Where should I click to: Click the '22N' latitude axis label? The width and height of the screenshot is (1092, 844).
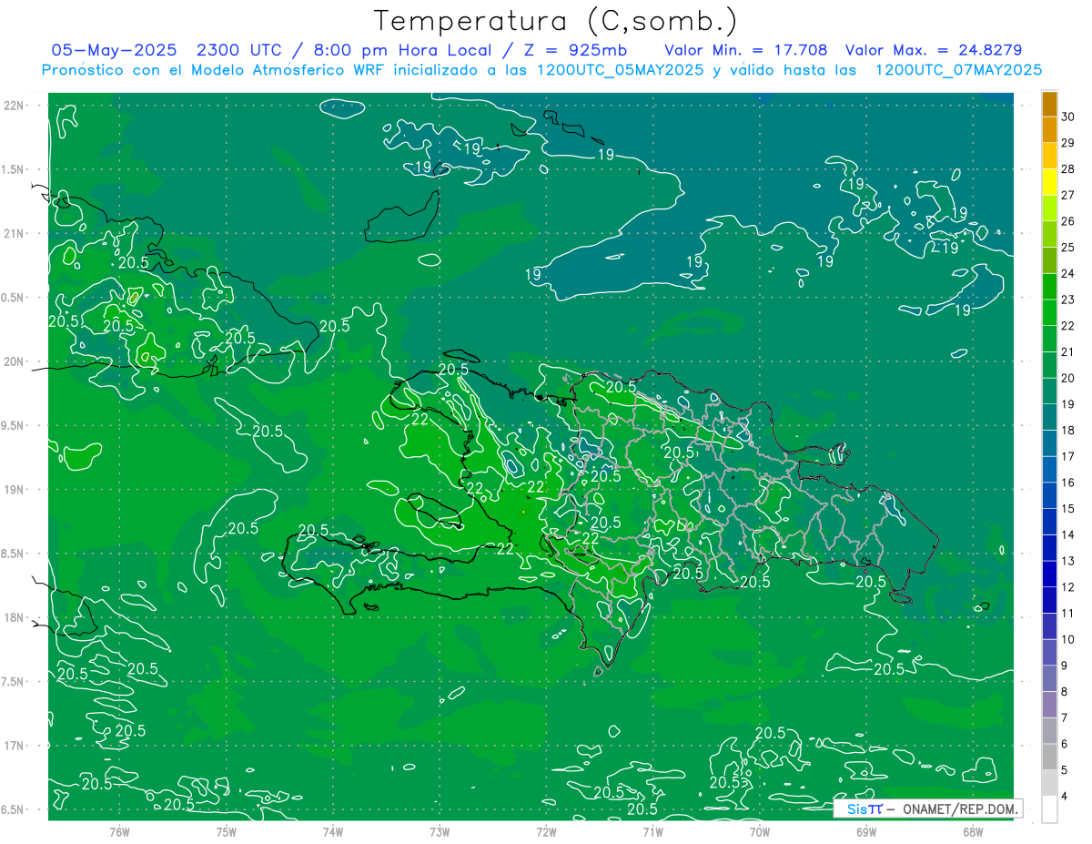pos(14,106)
